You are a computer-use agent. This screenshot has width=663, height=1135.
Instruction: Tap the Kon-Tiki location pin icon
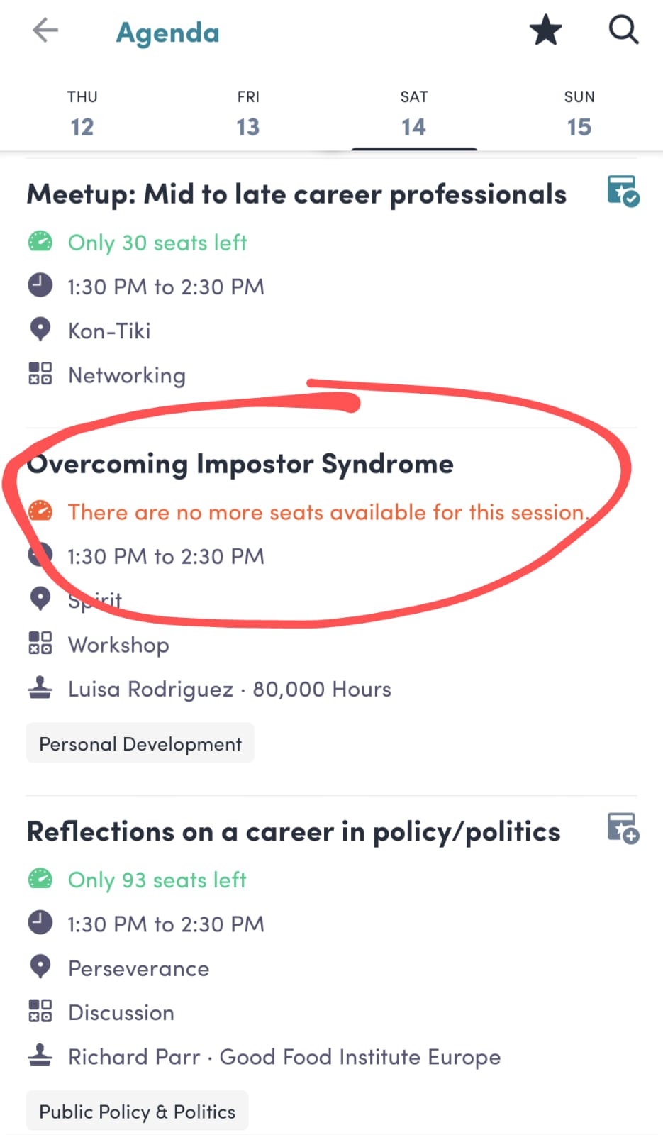(x=40, y=330)
